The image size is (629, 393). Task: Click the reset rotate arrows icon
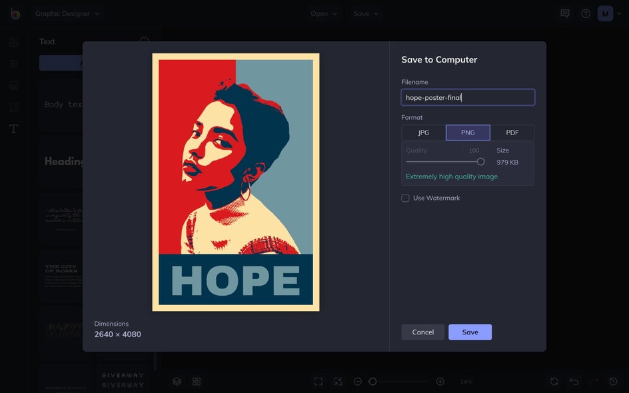click(554, 382)
